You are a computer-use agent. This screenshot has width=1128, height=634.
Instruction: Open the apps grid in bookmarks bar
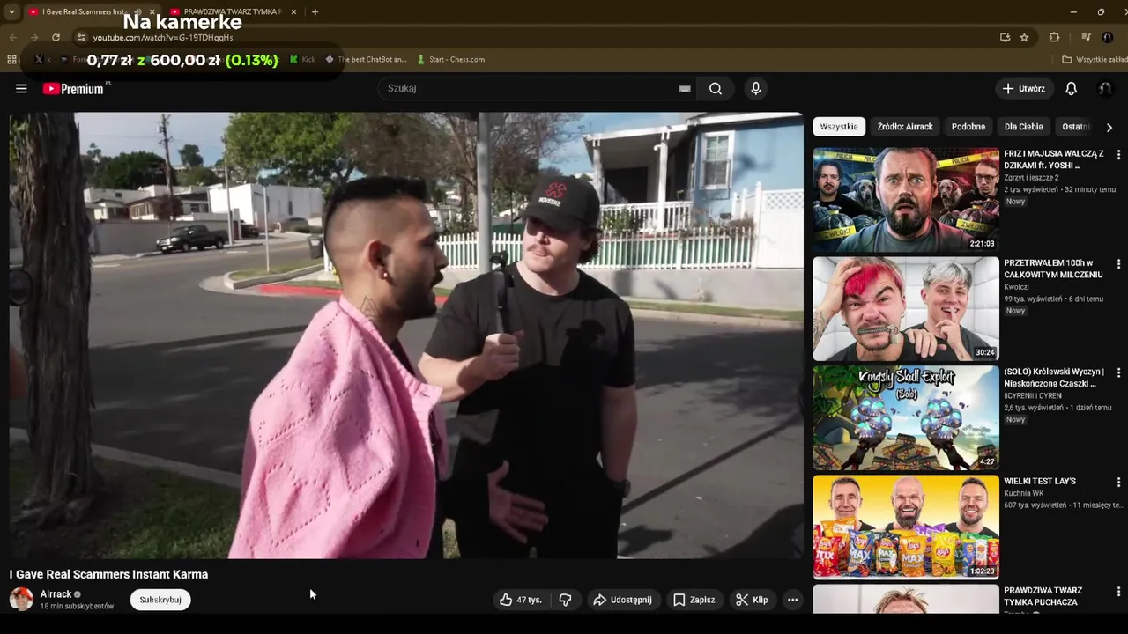coord(11,59)
